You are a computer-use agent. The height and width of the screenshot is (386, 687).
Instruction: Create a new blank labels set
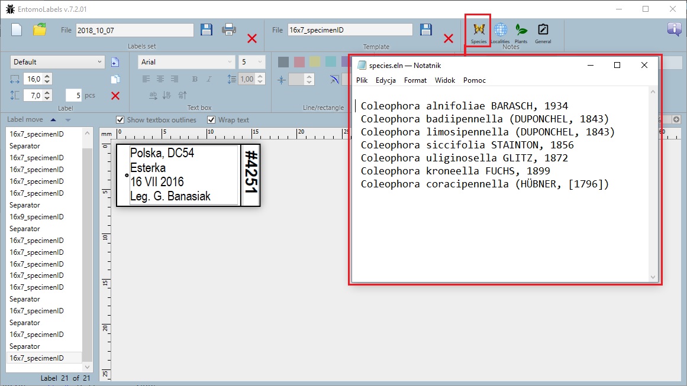coord(17,30)
